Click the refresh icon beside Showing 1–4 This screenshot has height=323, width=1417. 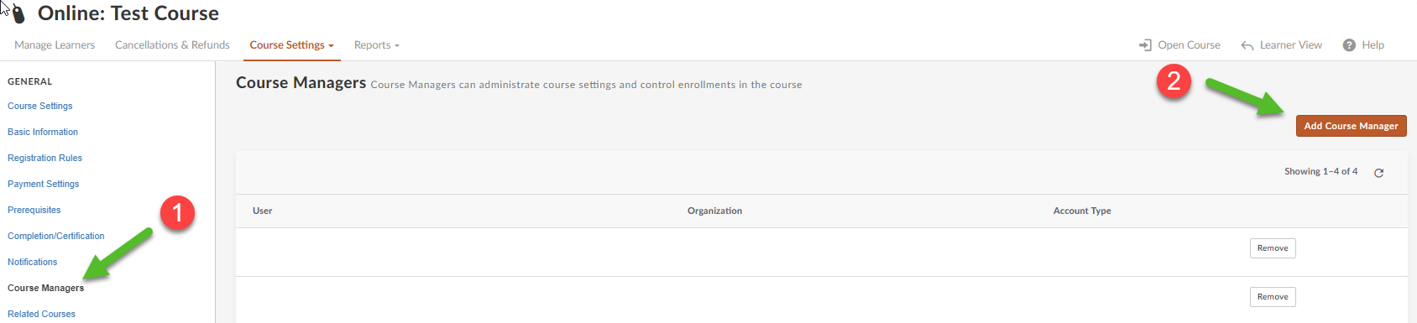(x=1378, y=173)
